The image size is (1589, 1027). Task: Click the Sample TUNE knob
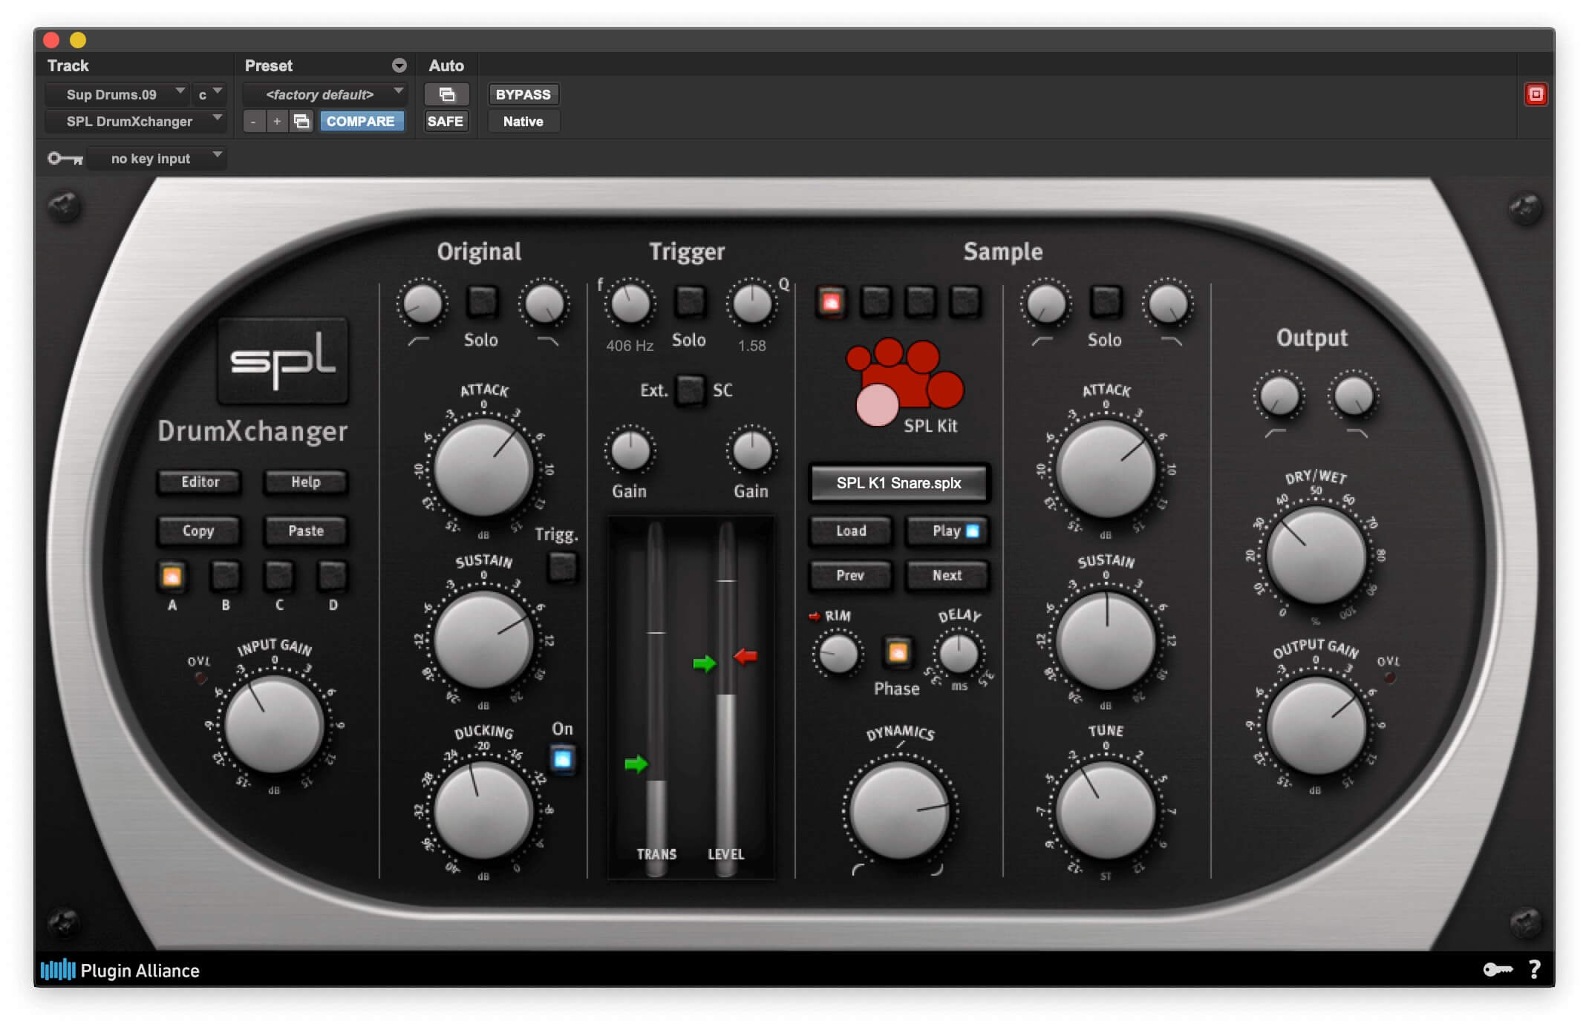[1106, 810]
